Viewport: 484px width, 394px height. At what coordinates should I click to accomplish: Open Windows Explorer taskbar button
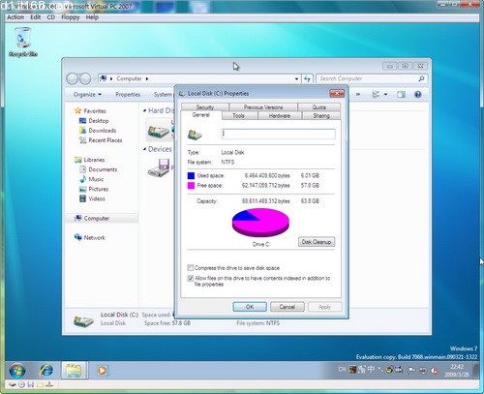coord(74,370)
